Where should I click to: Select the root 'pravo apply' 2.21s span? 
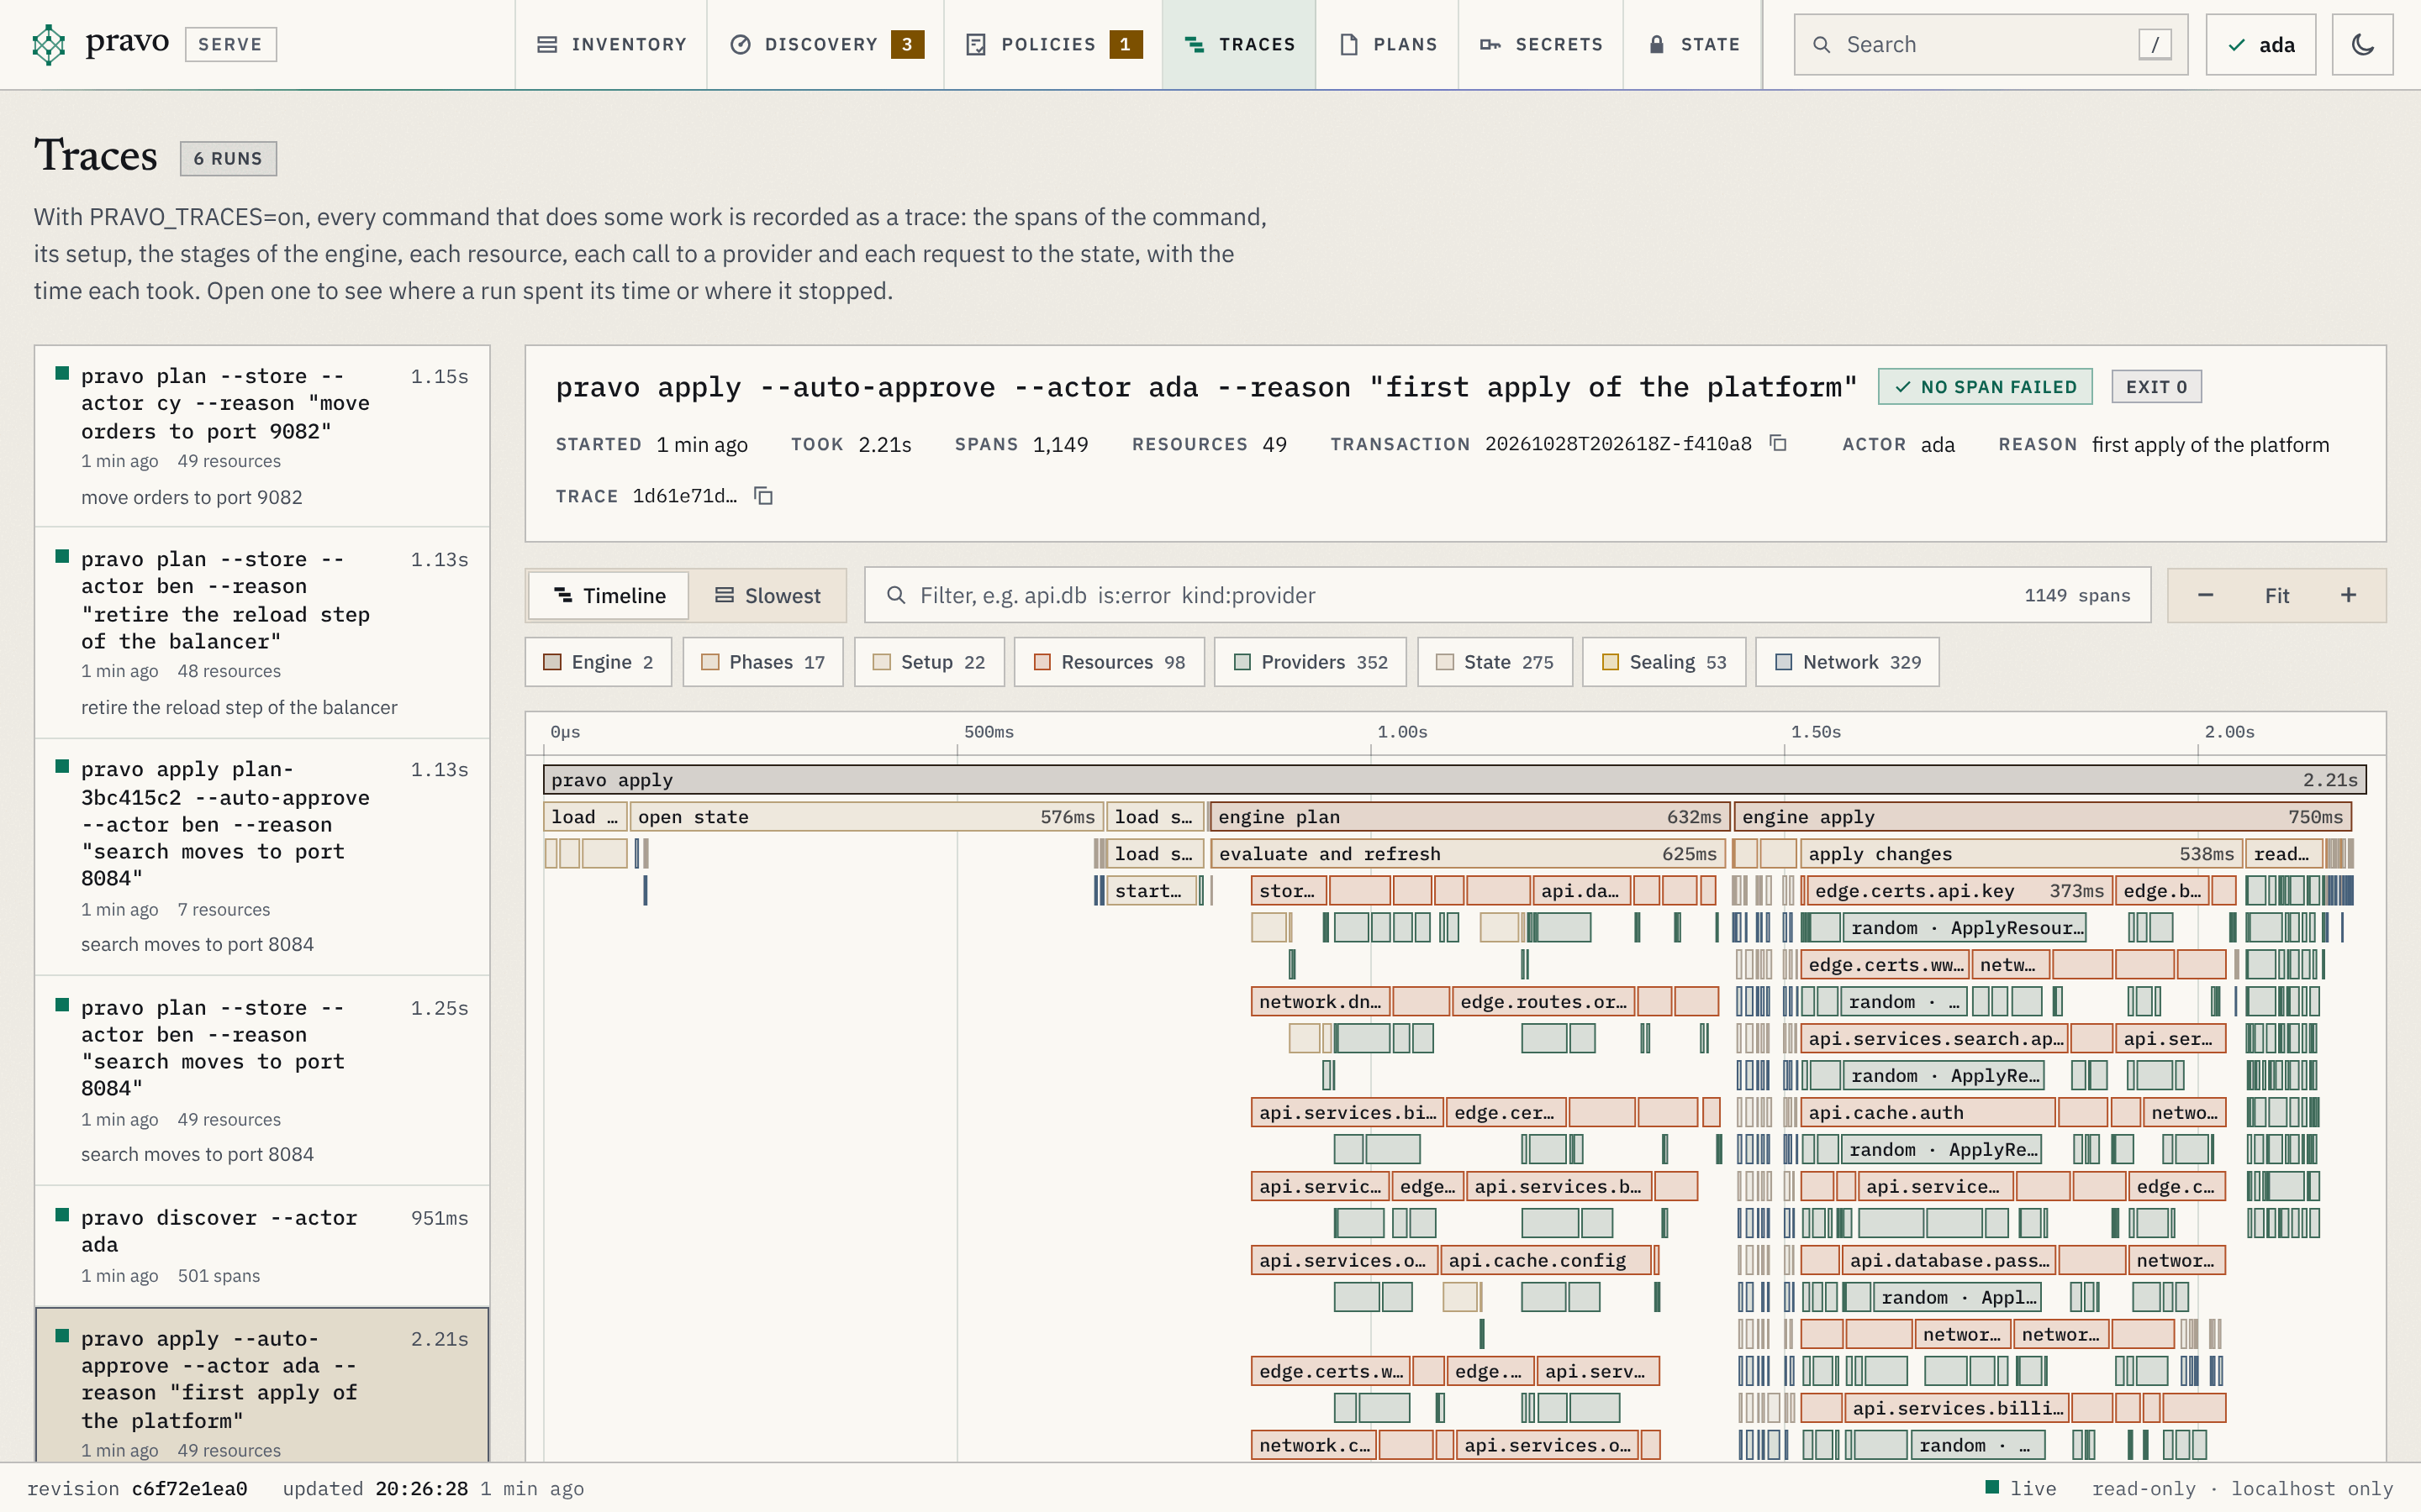click(x=1453, y=780)
